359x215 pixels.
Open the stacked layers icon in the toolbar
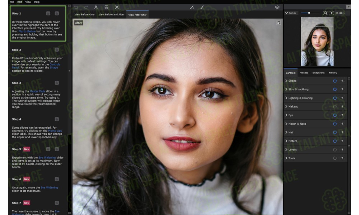pyautogui.click(x=277, y=7)
